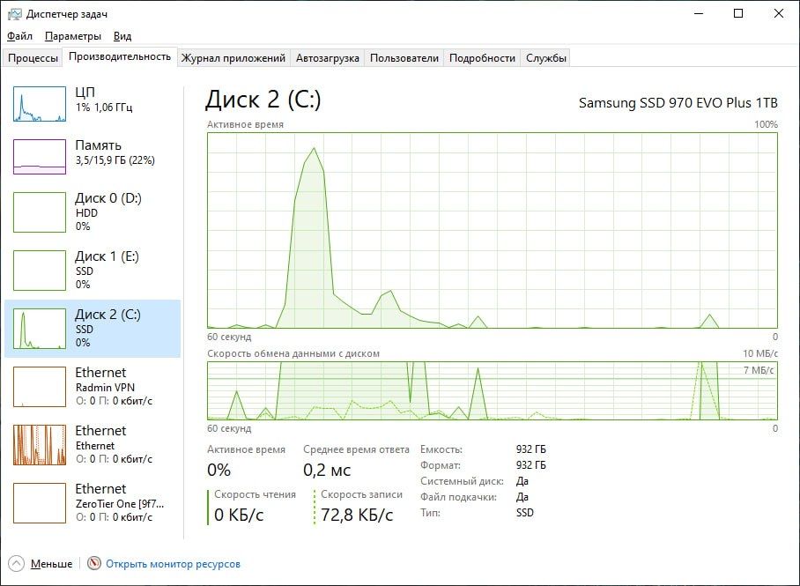
Task: Switch to the Службы tab
Action: (546, 58)
